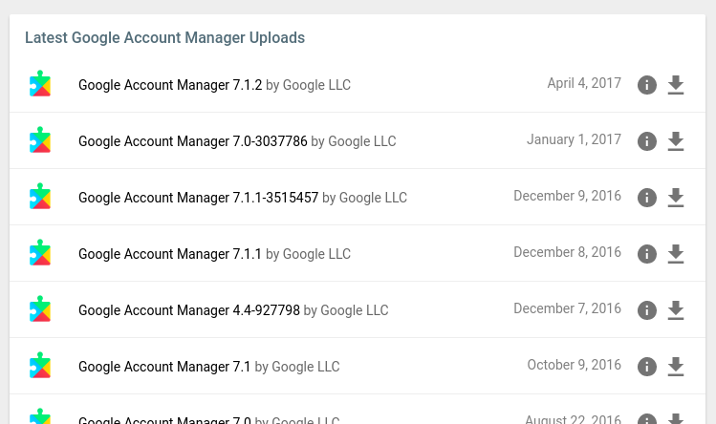Click the puzzle icon beside version 7.1.2

tap(40, 83)
